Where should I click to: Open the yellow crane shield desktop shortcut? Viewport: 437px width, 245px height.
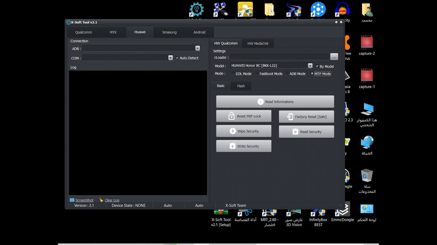click(x=245, y=10)
